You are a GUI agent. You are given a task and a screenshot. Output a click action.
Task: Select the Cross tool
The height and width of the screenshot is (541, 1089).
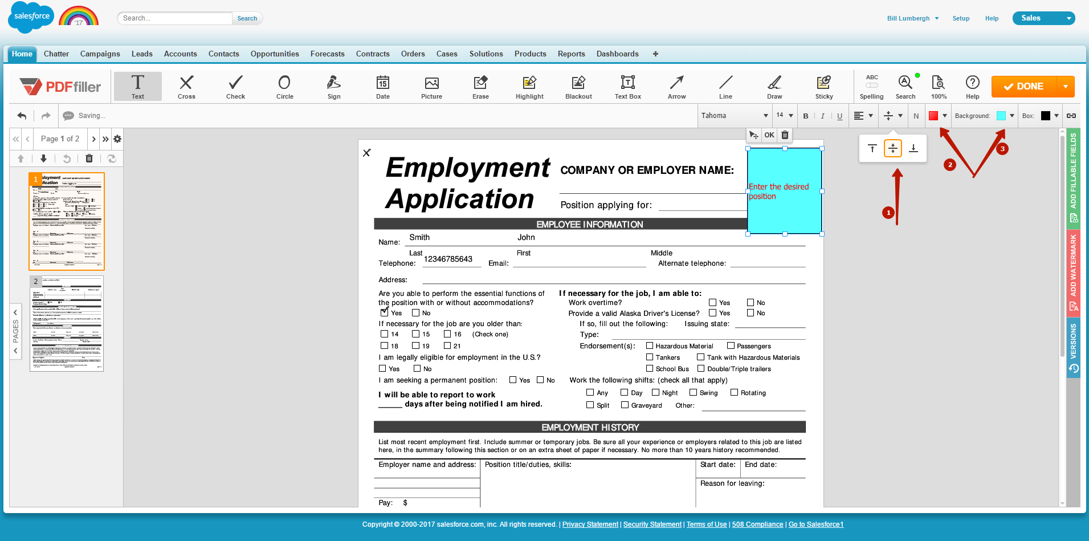click(186, 87)
